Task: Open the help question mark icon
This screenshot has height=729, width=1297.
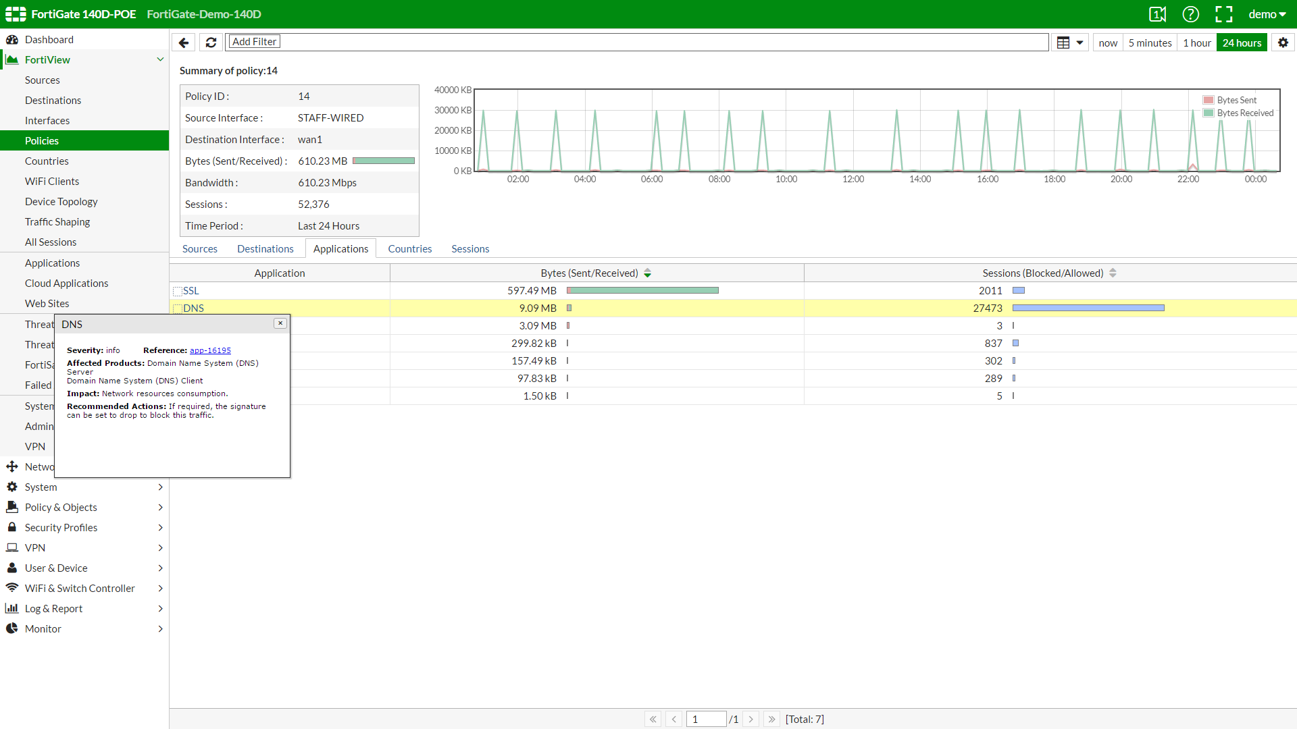Action: pyautogui.click(x=1190, y=14)
